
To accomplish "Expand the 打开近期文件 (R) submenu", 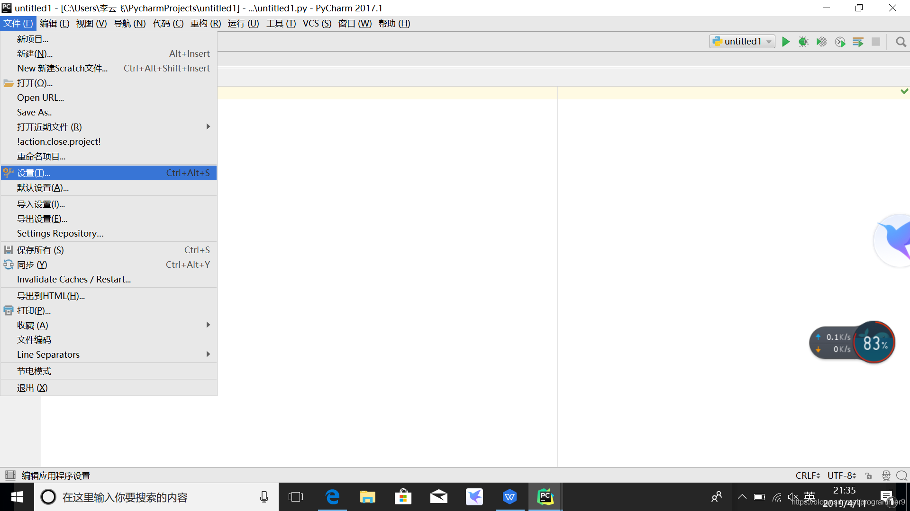I will pyautogui.click(x=109, y=127).
